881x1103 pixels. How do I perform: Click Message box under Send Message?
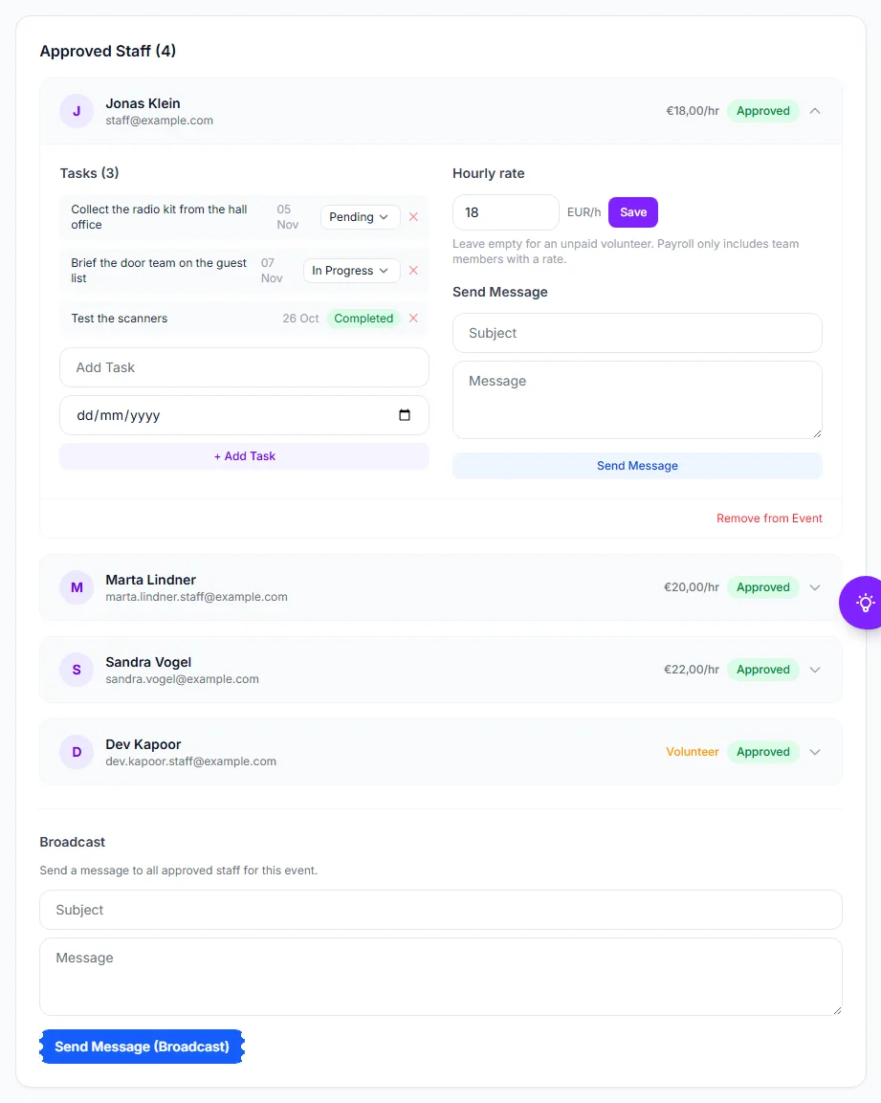(x=637, y=400)
